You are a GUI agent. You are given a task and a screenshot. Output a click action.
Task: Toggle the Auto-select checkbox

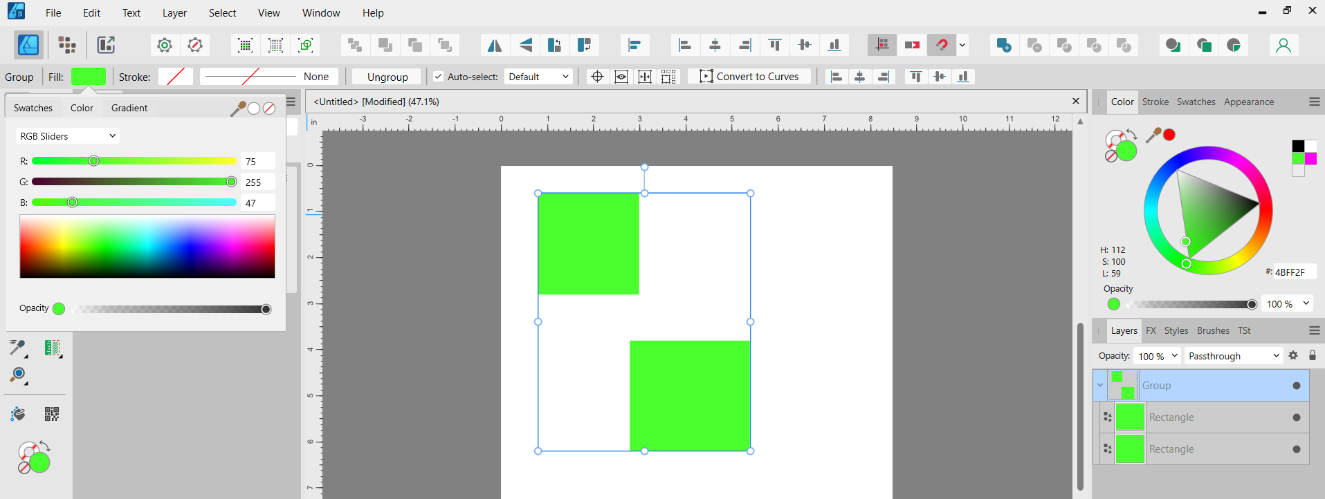(x=438, y=77)
